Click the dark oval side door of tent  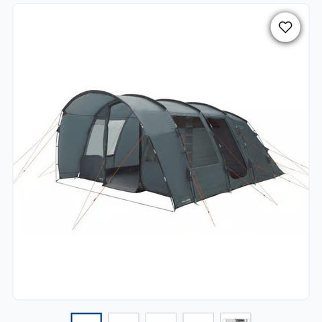[227, 148]
